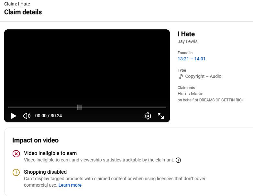
Task: Jump to timestamp 13:21 – 14:01
Action: 192,59
